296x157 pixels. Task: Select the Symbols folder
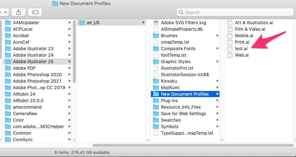click(169, 127)
